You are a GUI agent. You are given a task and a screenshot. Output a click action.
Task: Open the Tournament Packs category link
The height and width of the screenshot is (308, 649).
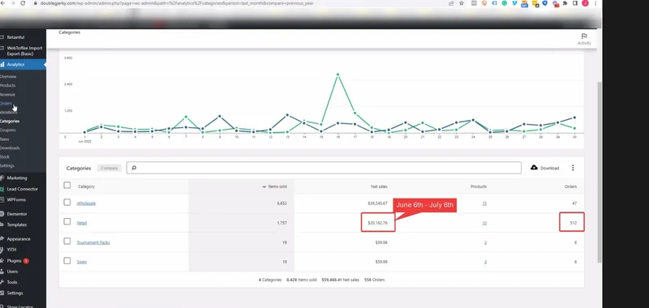pos(93,242)
